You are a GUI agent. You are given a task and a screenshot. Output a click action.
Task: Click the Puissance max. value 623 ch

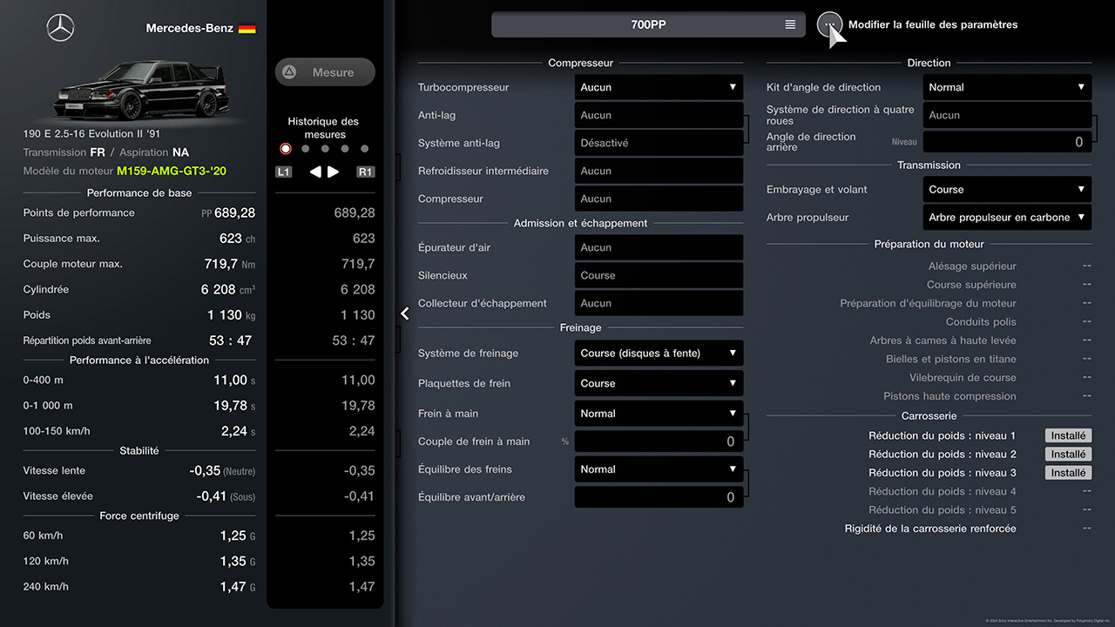237,238
